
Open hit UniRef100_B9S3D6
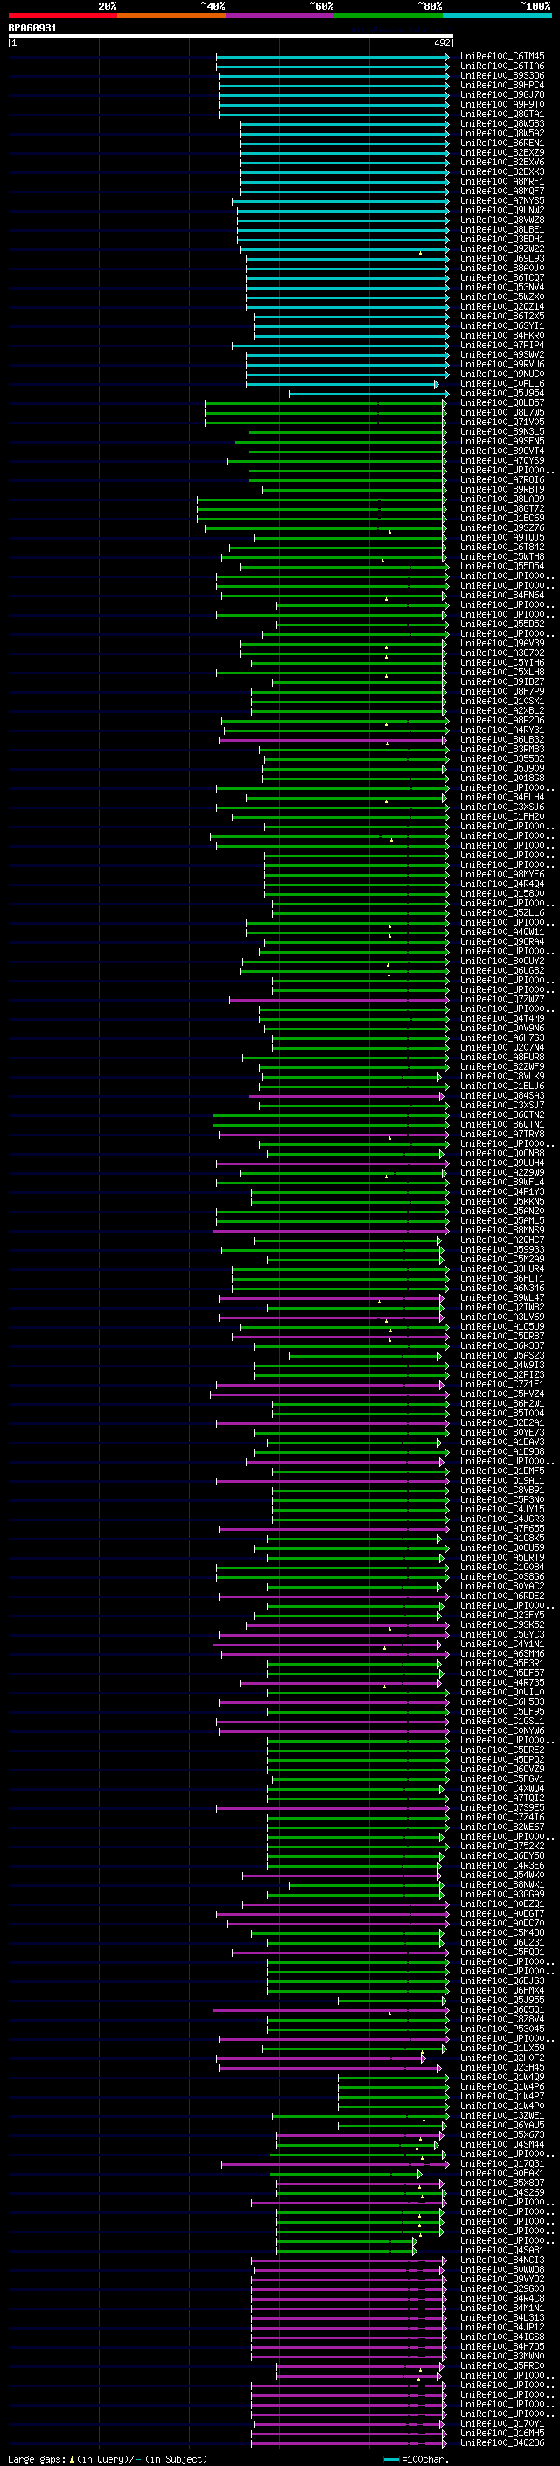point(502,75)
